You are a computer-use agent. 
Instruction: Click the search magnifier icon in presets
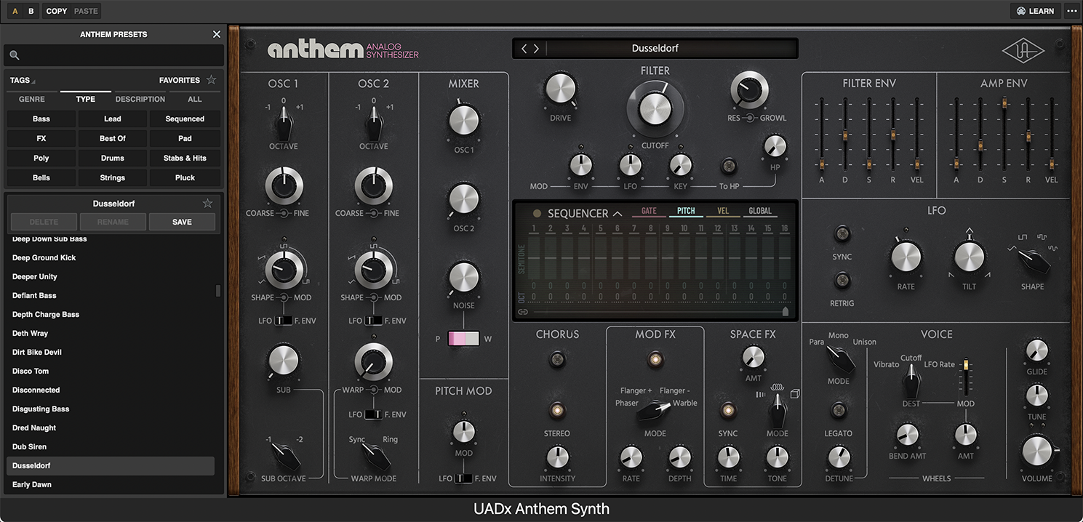pyautogui.click(x=15, y=55)
